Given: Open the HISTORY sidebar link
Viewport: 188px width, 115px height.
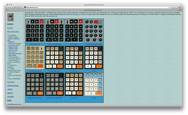Looking at the screenshot, I should pyautogui.click(x=11, y=82).
